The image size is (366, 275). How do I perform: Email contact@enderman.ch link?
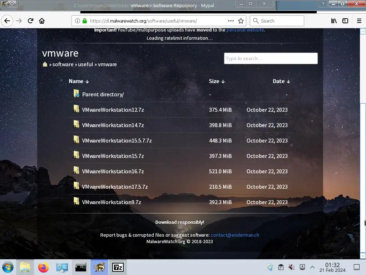pos(235,235)
